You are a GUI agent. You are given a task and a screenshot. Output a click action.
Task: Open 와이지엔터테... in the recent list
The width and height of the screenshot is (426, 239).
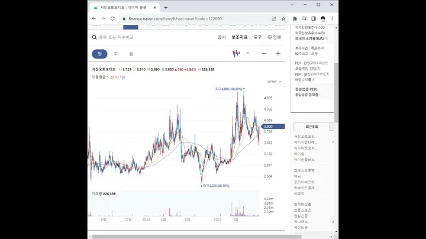pos(305,143)
